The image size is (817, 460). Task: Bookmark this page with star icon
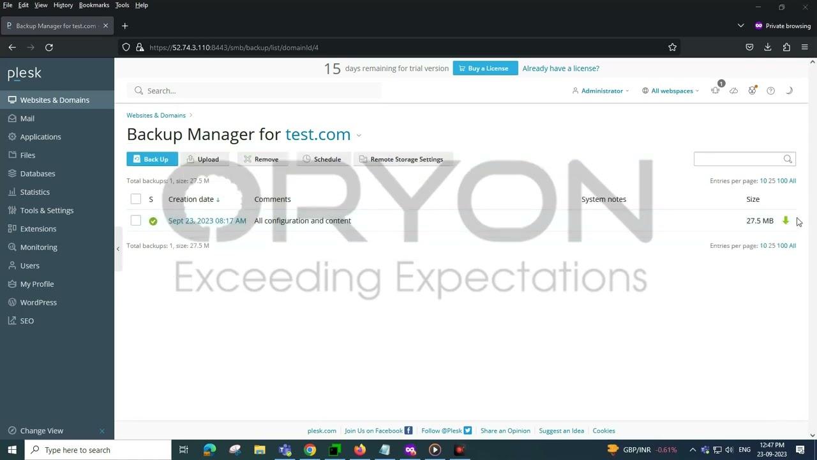(x=672, y=47)
